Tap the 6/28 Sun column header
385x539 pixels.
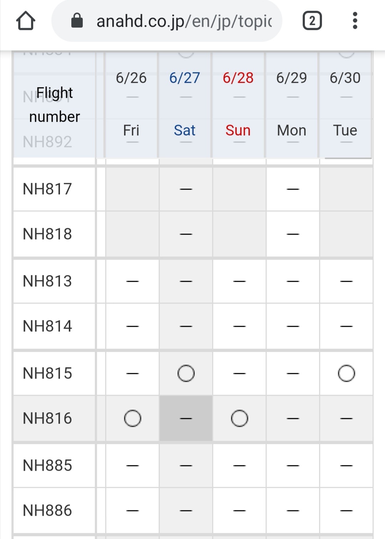tap(238, 104)
